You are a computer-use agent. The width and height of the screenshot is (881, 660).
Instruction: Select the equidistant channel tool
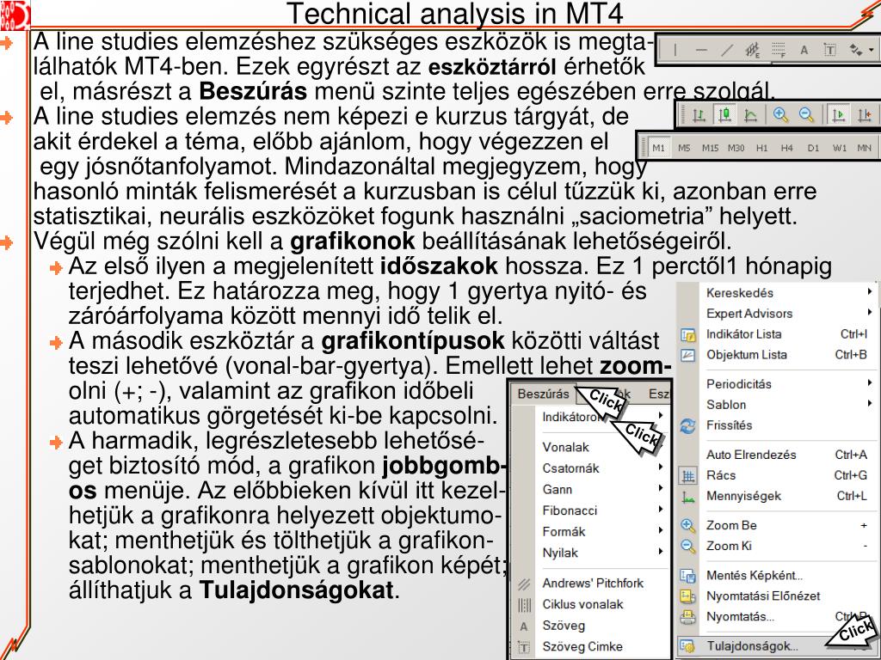(x=752, y=51)
